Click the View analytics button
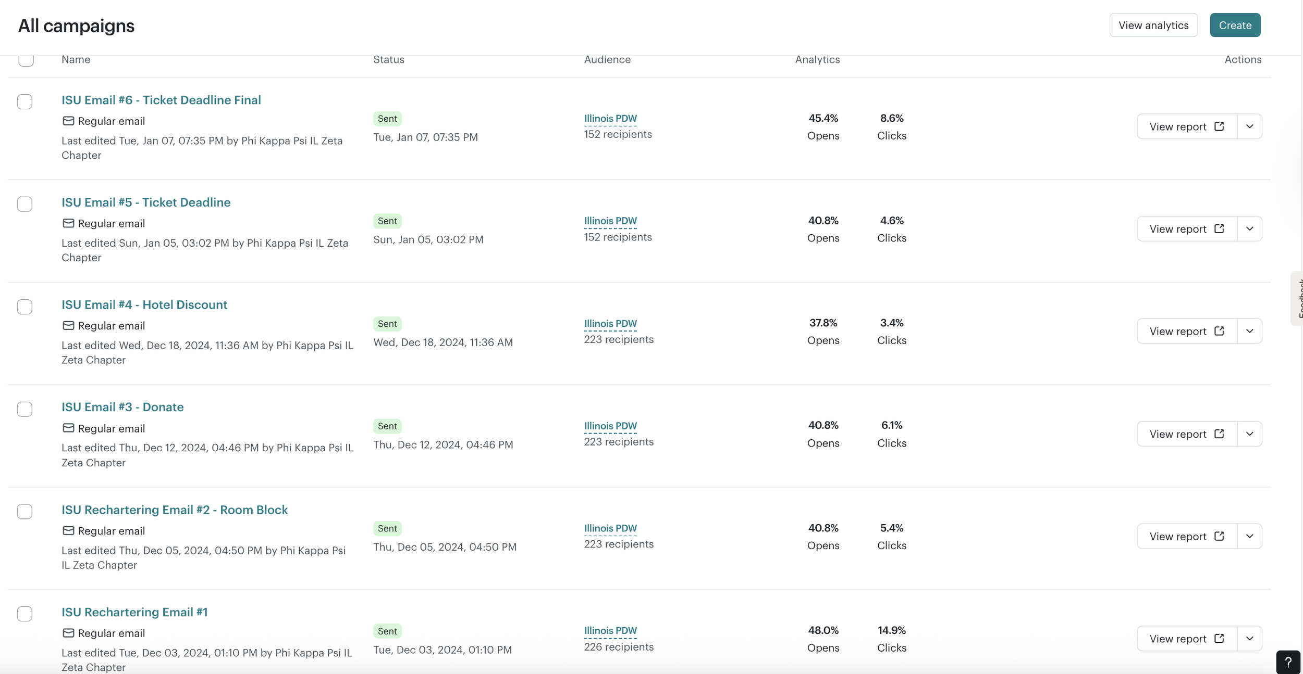The image size is (1303, 674). 1153,24
